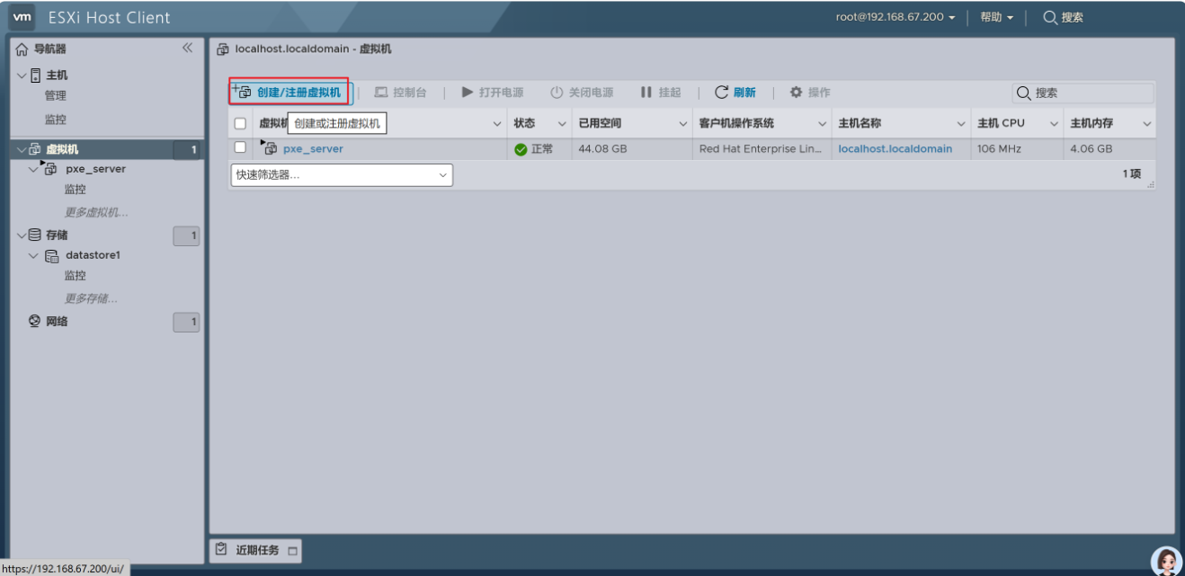Open More storage in navigator

(x=91, y=298)
